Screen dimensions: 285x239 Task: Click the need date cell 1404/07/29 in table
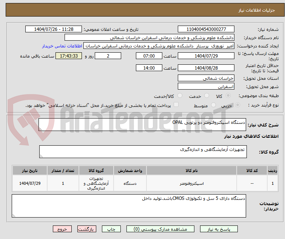[x=30, y=183]
